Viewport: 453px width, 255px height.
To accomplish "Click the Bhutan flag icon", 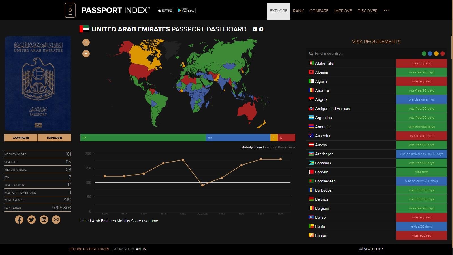I will (x=311, y=235).
